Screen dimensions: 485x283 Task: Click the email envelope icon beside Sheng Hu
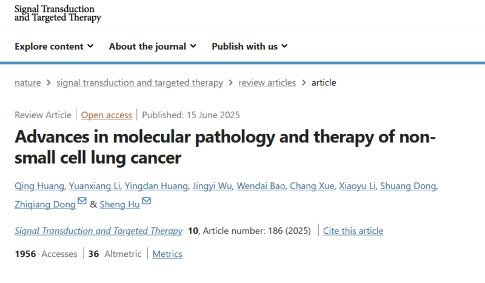146,201
